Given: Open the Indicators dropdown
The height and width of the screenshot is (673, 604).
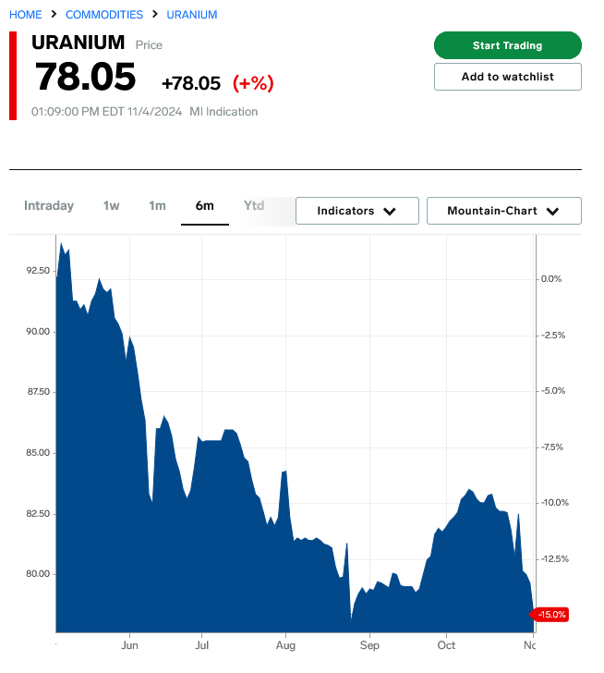Looking at the screenshot, I should [x=356, y=211].
